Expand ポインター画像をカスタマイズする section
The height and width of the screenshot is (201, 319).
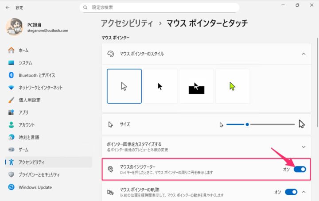(303, 147)
